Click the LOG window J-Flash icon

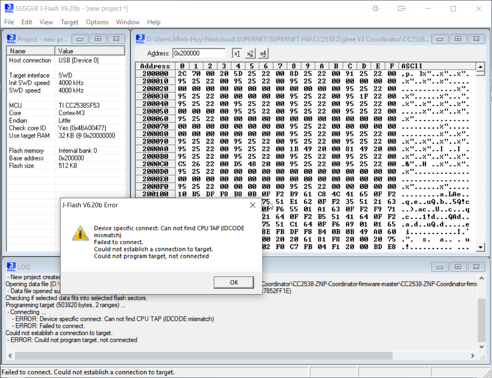[x=11, y=267]
